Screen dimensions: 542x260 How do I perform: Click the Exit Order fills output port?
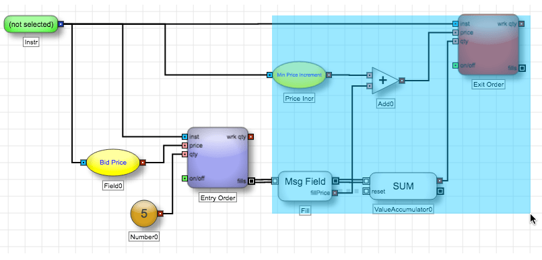522,68
